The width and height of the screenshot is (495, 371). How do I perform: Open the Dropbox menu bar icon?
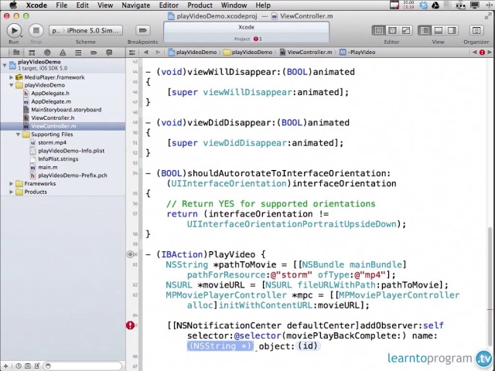coord(423,5)
